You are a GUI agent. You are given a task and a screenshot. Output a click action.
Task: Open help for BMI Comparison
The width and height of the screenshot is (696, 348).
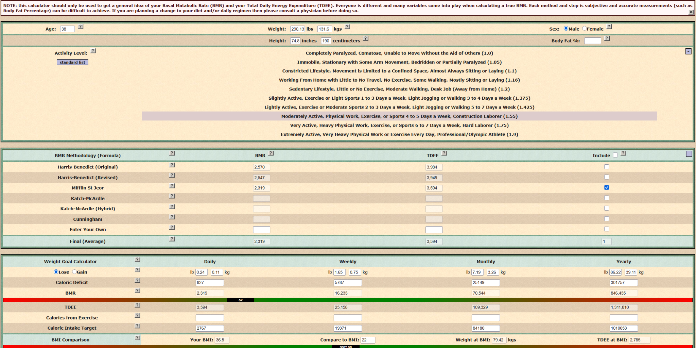[137, 338]
